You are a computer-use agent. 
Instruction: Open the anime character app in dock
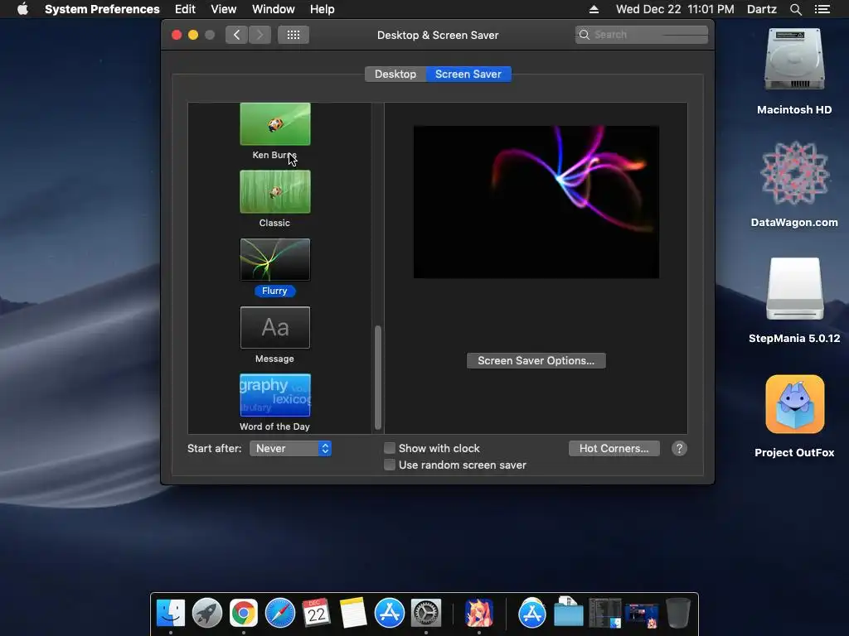click(479, 614)
